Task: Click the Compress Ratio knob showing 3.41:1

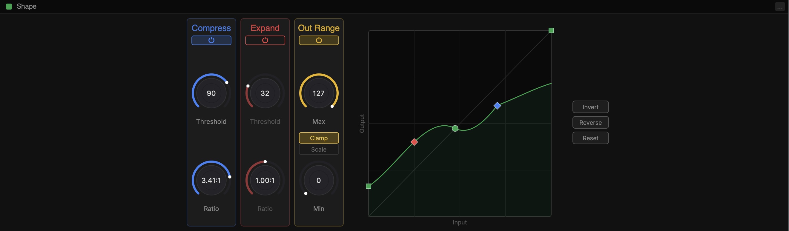Action: (211, 180)
